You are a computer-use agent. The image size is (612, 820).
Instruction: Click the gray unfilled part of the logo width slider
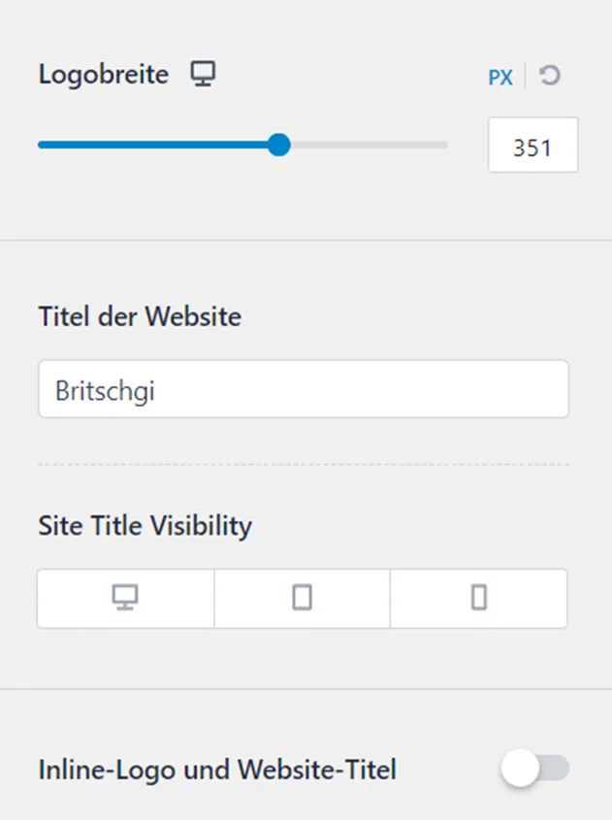369,145
